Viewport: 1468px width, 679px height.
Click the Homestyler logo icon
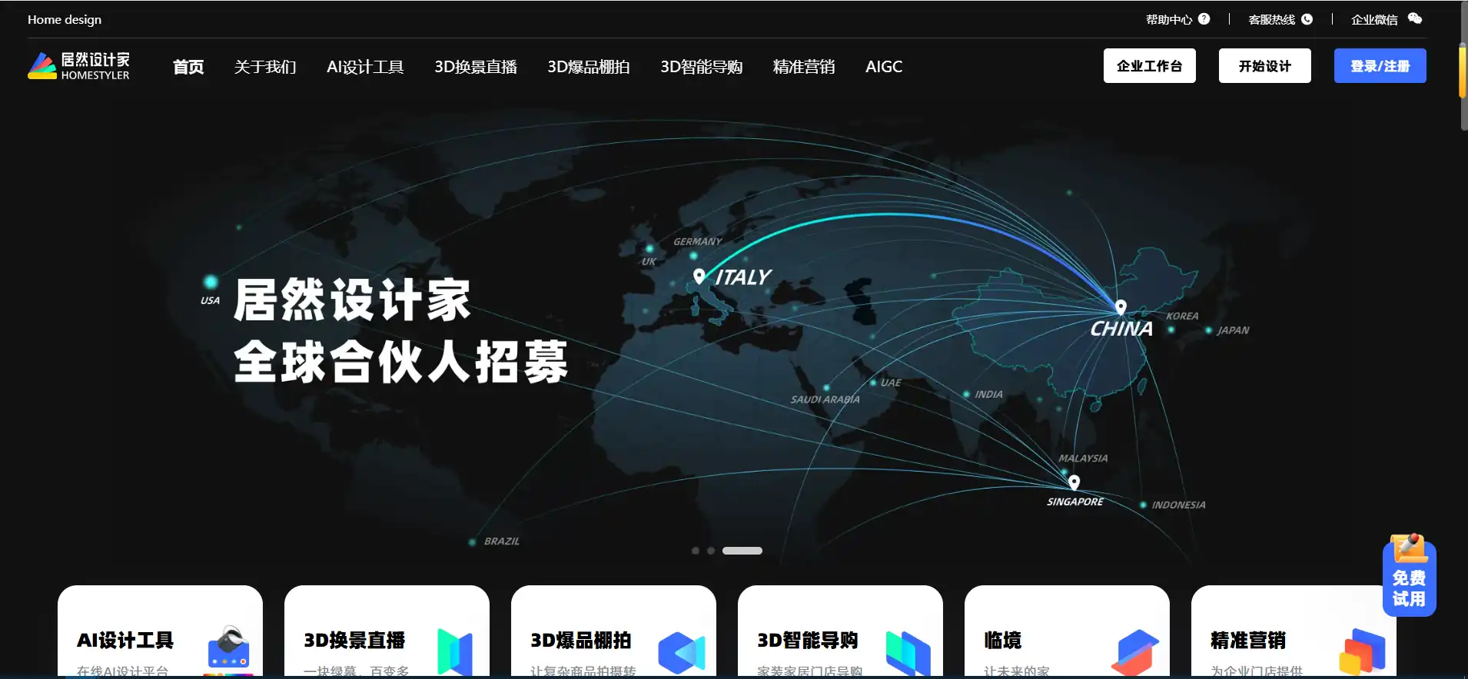point(42,66)
